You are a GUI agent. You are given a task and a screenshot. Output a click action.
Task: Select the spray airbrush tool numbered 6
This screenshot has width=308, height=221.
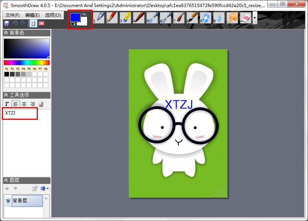[166, 18]
